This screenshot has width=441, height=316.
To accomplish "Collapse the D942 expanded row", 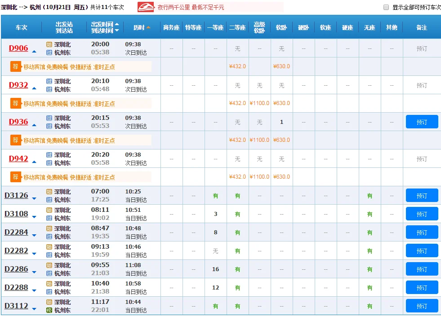I will 34,161.
